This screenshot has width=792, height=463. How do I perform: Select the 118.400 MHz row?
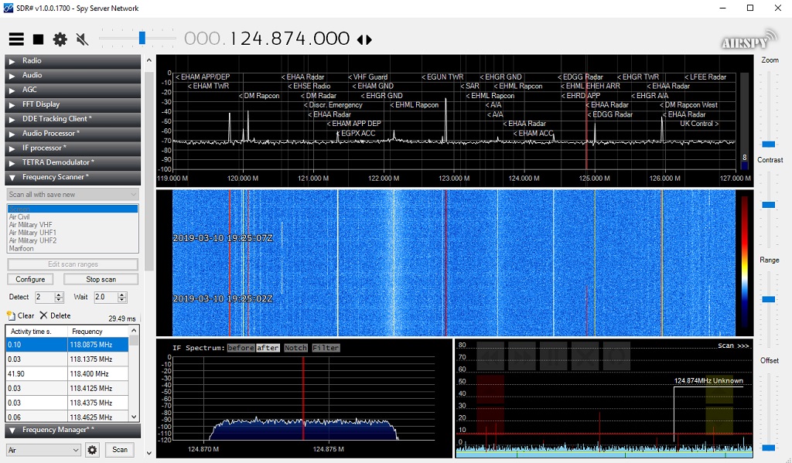tap(67, 374)
